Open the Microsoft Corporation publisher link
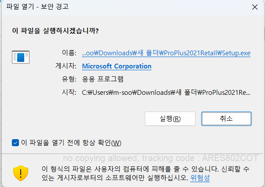Image resolution: width=265 pixels, height=187 pixels. [117, 66]
